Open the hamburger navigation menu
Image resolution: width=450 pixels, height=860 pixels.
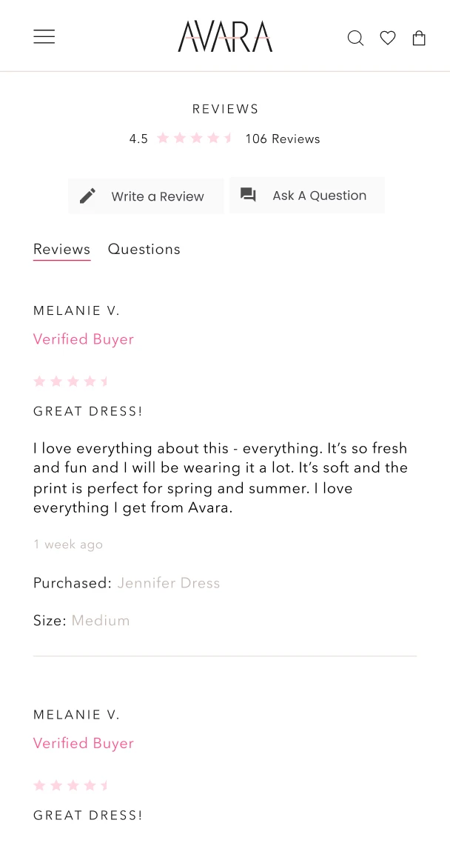(44, 36)
